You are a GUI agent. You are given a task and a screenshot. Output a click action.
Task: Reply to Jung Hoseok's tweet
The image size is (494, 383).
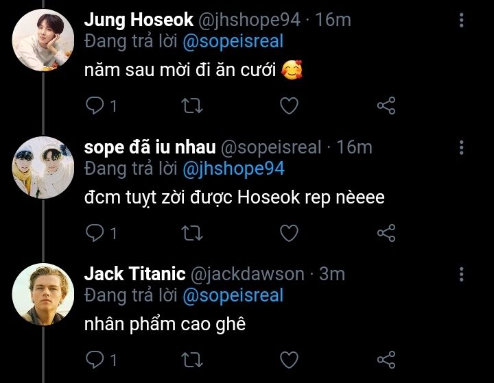tap(95, 106)
